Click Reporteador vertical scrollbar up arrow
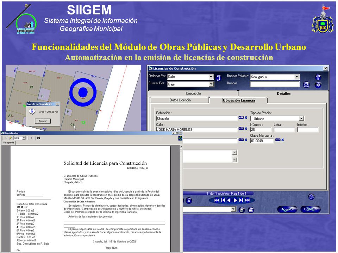This screenshot has width=338, height=253. pos(181,147)
